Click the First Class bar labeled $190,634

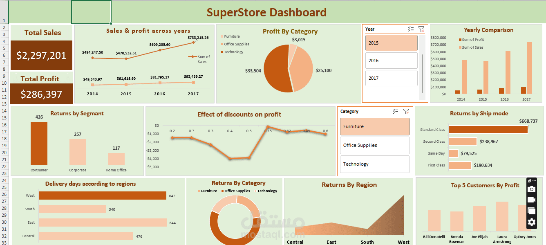pyautogui.click(x=460, y=165)
